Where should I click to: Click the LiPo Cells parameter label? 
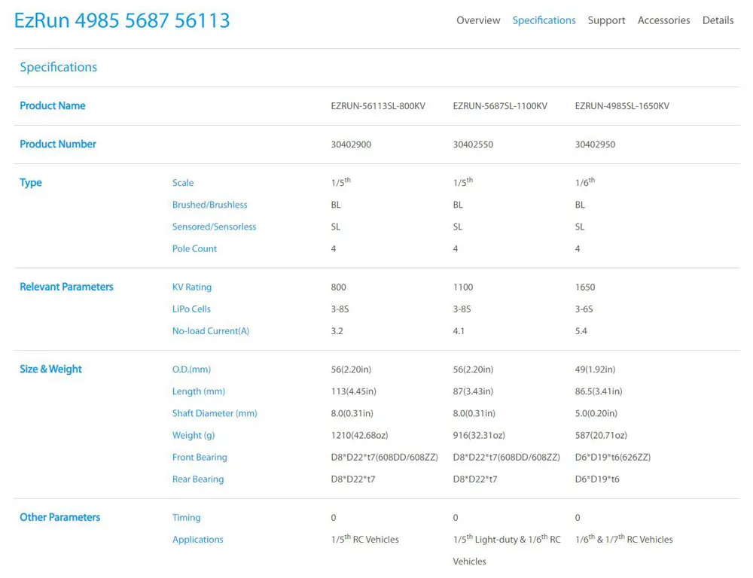click(191, 309)
